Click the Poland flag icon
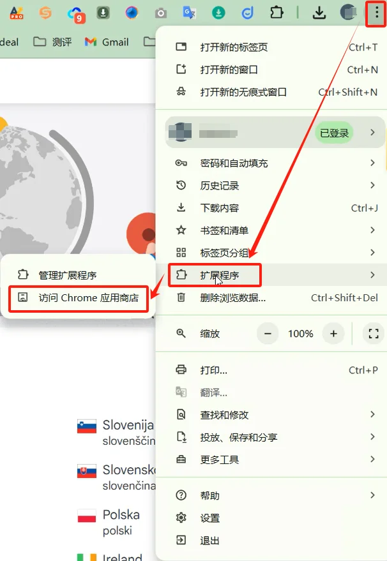 [x=87, y=516]
